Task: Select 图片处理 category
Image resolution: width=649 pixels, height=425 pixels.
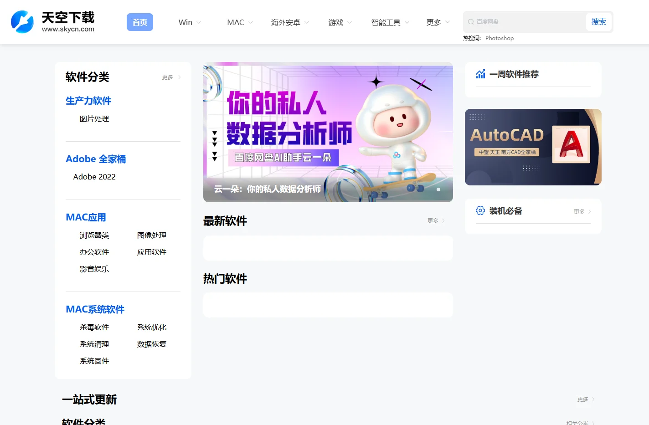Action: point(94,118)
